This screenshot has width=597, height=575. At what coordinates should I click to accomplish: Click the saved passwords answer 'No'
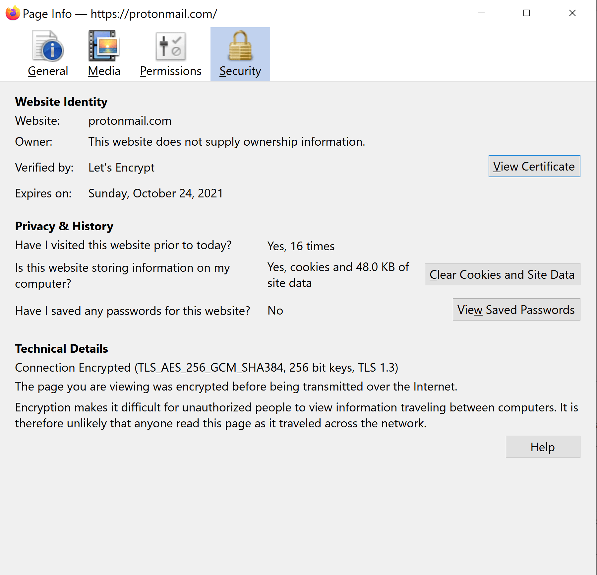pos(275,311)
